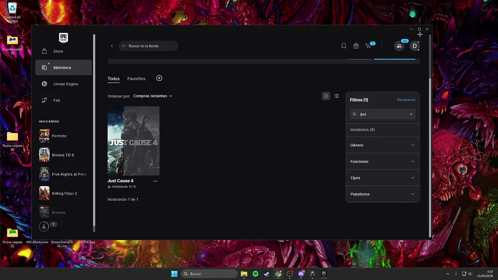Click the Epic Games logo
Screen dimensions: 498x280
(63, 38)
